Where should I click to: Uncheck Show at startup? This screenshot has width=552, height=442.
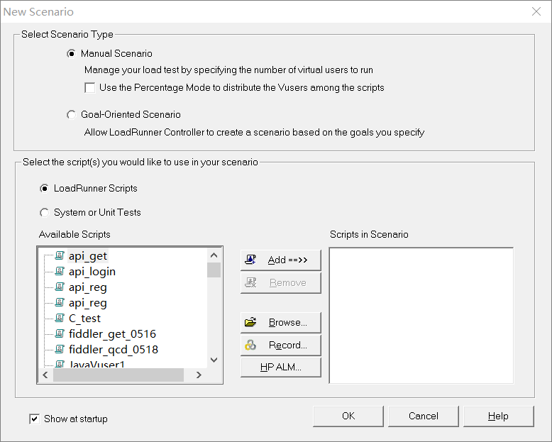coord(34,419)
